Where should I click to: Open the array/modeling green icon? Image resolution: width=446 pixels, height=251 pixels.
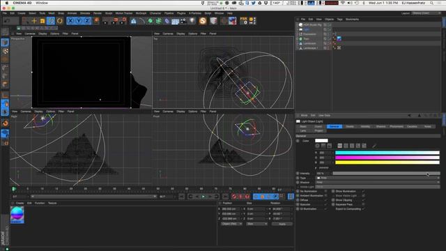pos(159,21)
